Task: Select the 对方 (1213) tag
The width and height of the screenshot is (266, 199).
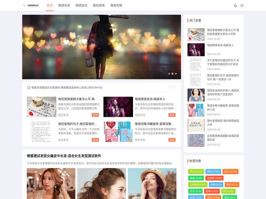Action: 196,171
